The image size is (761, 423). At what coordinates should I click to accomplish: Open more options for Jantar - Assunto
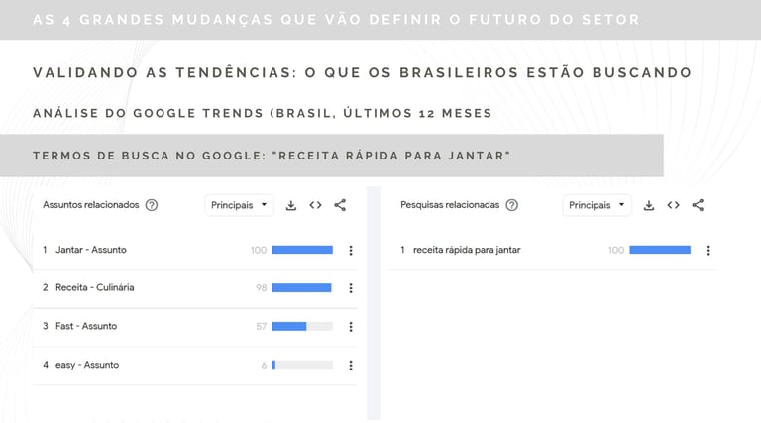click(x=351, y=250)
